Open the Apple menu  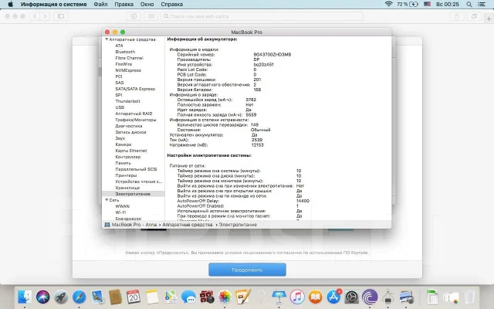coord(10,4)
